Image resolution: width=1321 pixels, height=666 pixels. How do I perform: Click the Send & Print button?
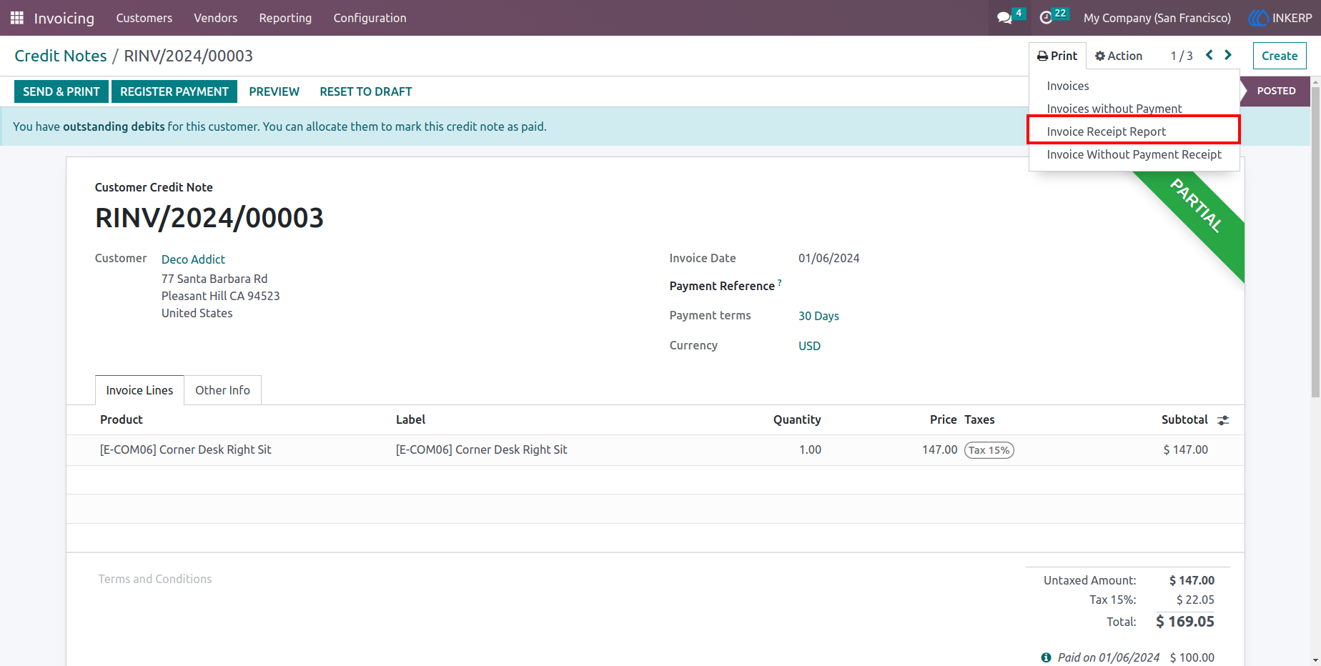pos(61,91)
